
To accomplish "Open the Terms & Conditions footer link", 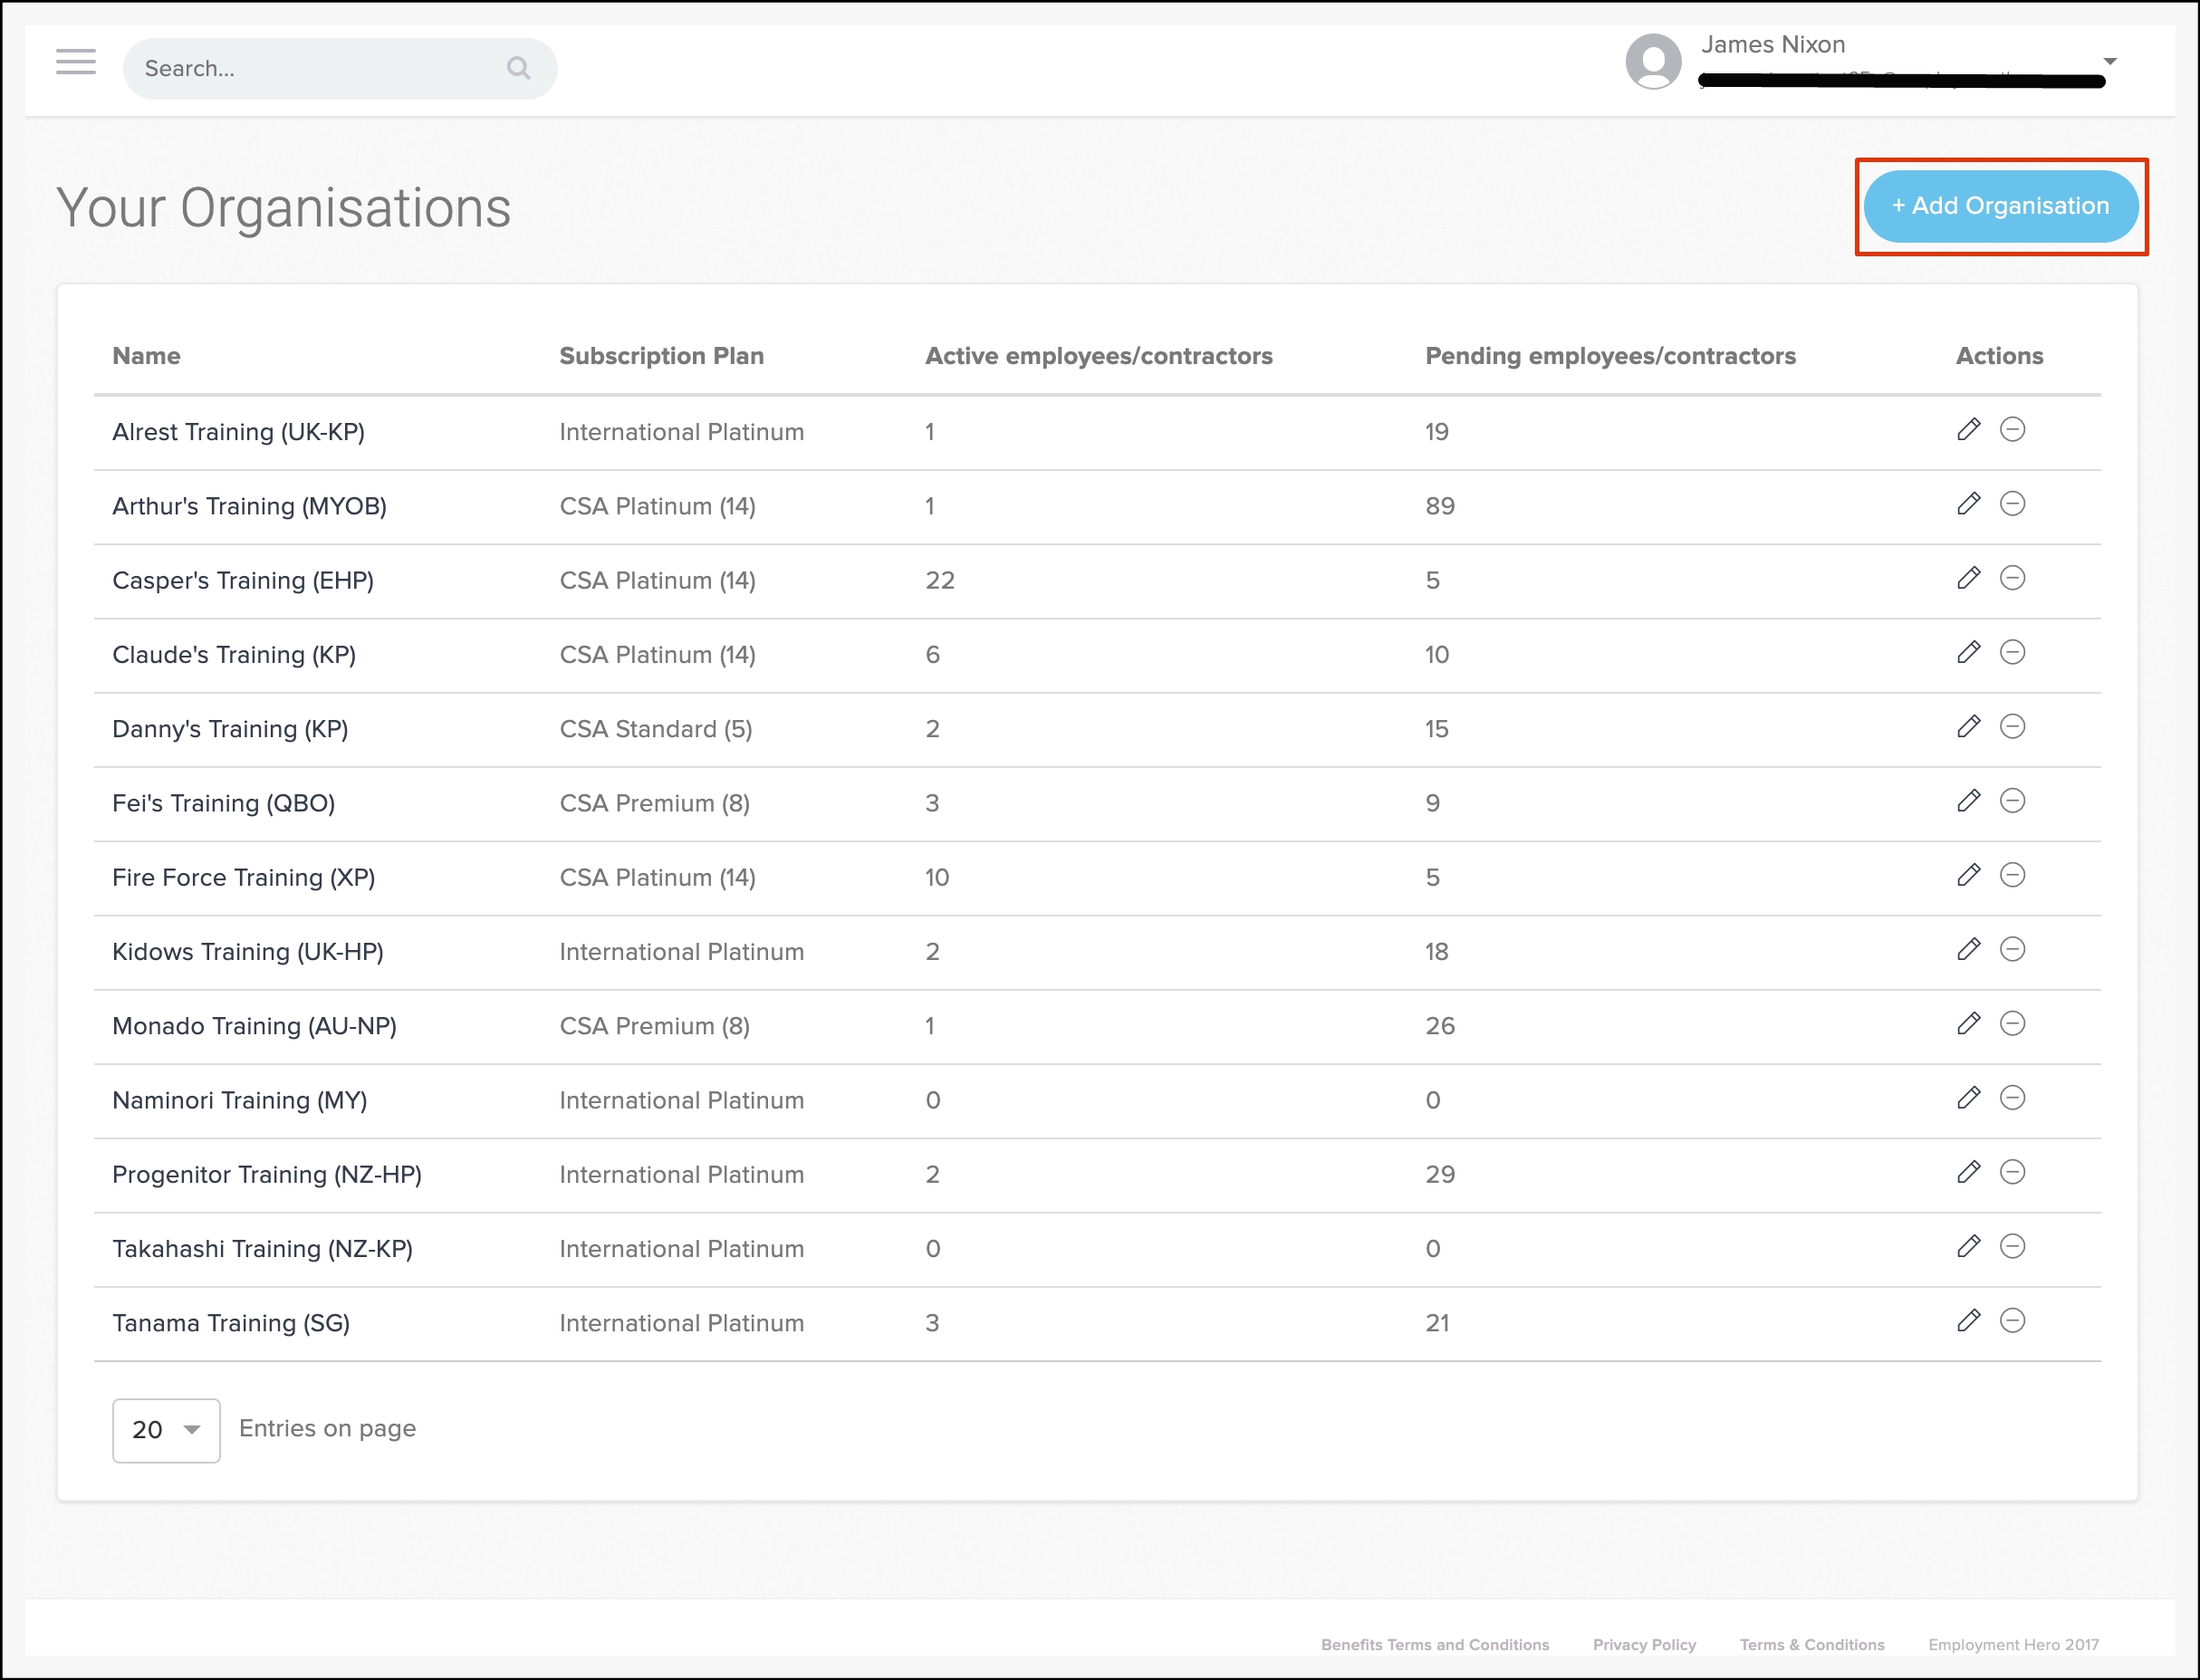I will pos(1811,1645).
